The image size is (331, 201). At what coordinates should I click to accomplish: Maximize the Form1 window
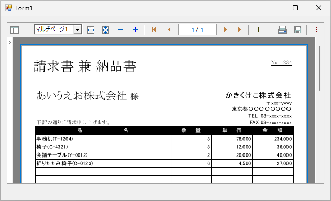point(295,8)
